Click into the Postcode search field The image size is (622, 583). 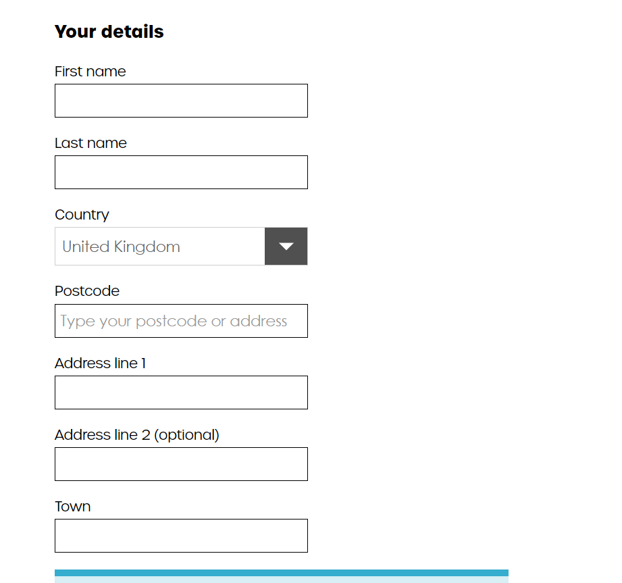point(181,321)
